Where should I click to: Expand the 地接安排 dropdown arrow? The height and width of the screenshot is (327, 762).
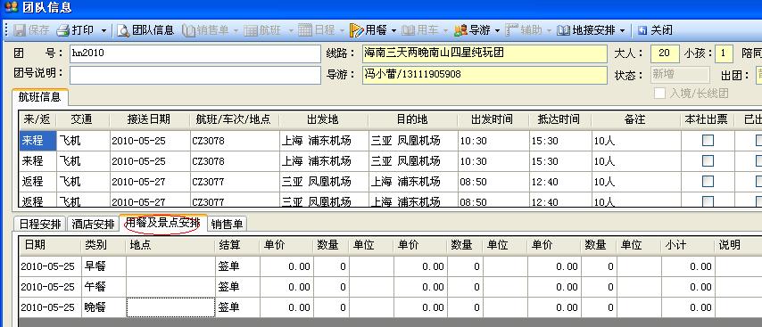[623, 30]
